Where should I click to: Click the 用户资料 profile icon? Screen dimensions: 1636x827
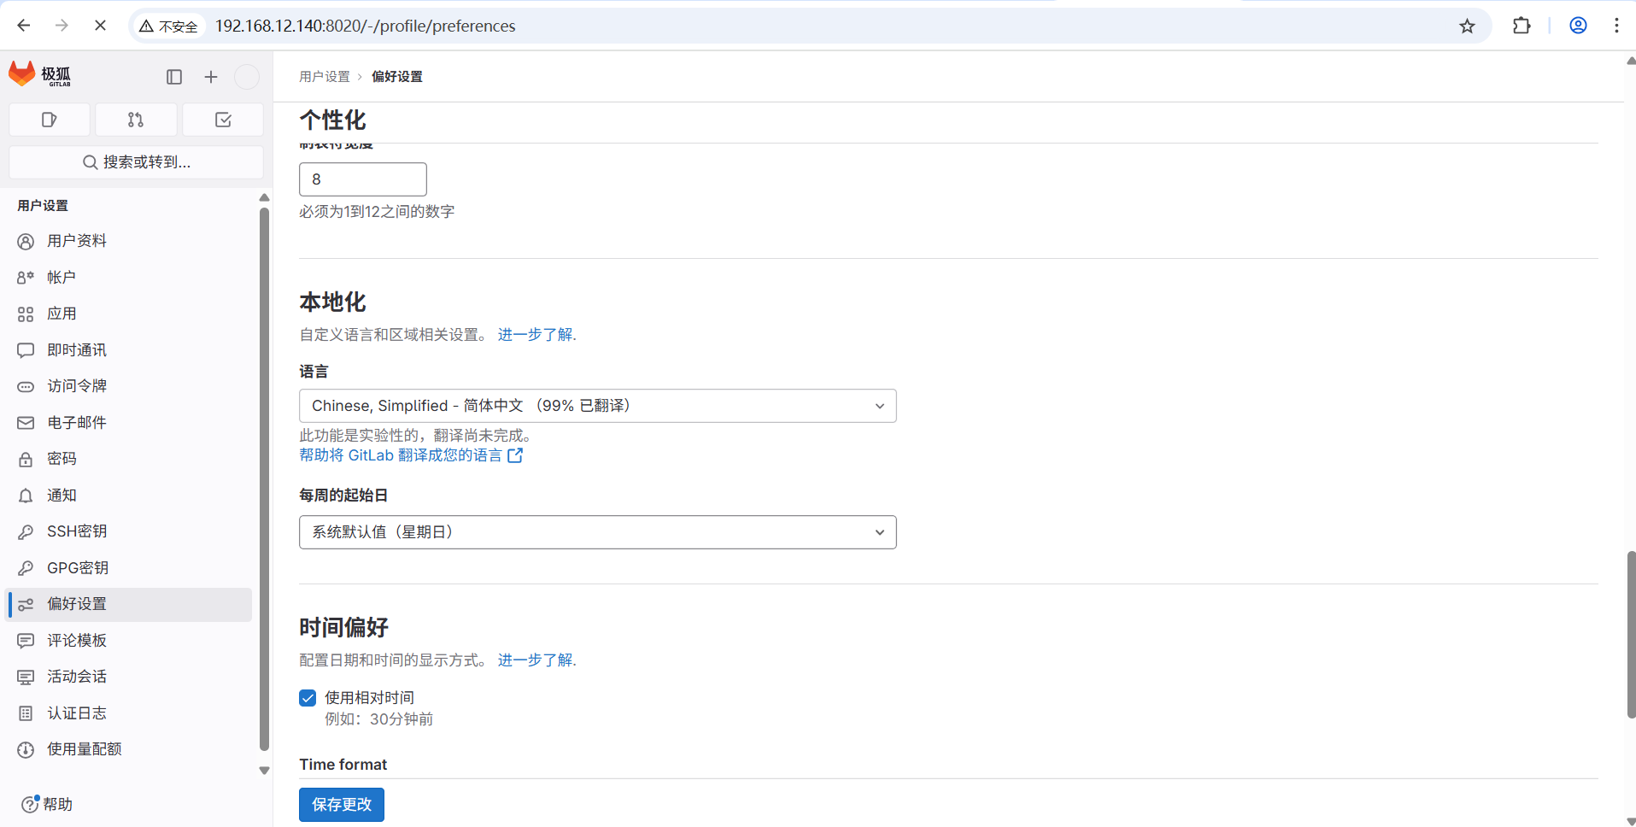pos(26,242)
